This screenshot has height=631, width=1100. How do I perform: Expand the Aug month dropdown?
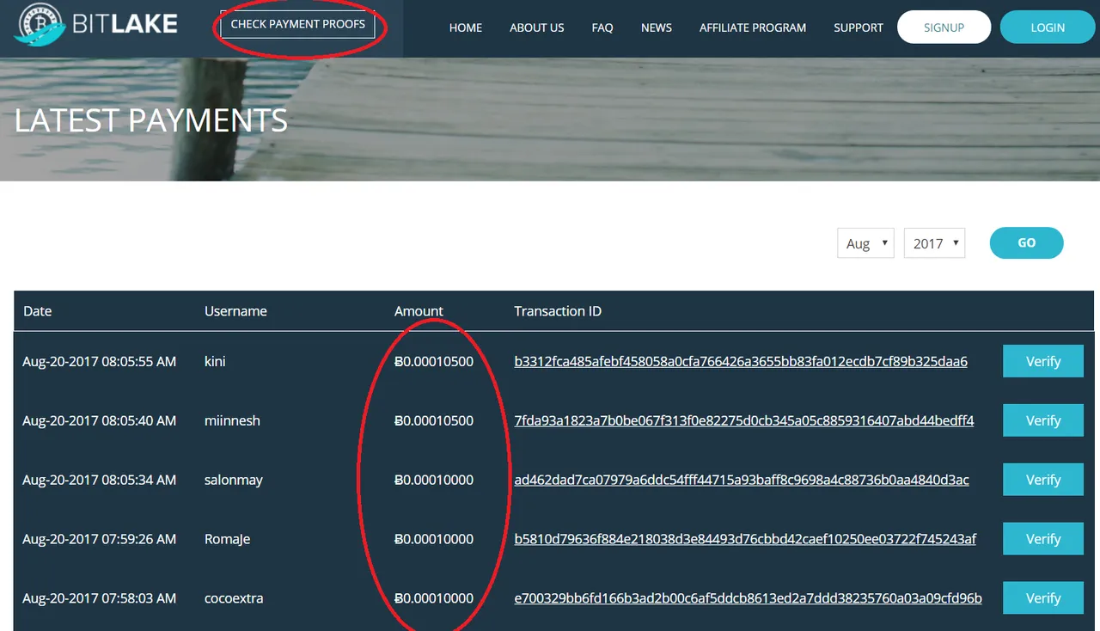click(x=866, y=243)
